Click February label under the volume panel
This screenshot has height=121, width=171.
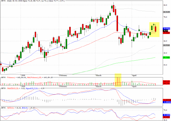(x=63, y=86)
